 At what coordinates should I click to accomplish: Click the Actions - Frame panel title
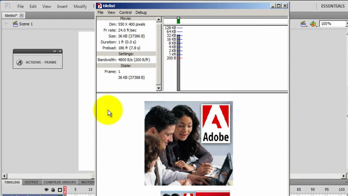[41, 62]
